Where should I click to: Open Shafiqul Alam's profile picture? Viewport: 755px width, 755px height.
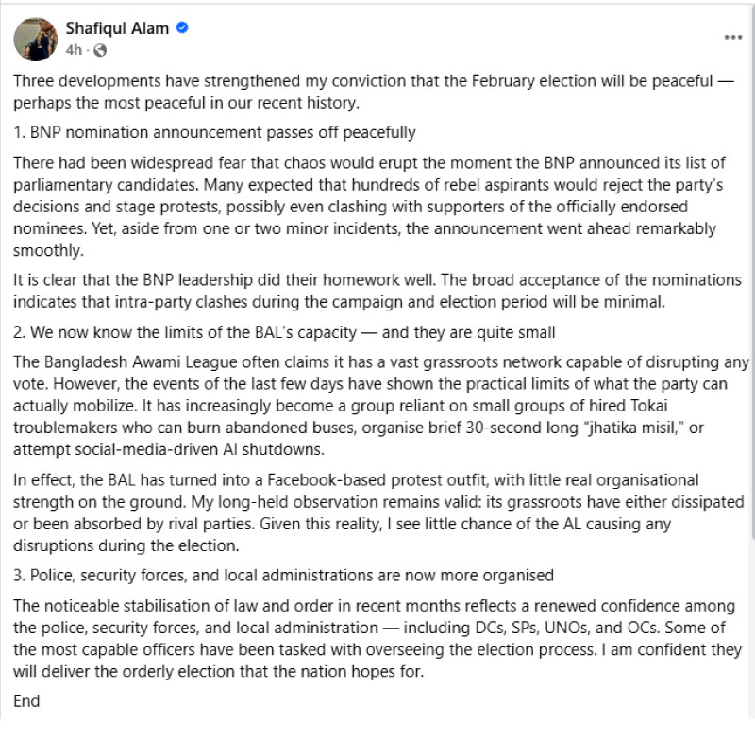pyautogui.click(x=36, y=40)
